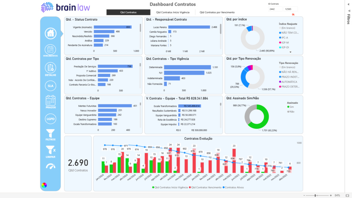
Task: Open the LGPD page icon
Action: [50, 119]
